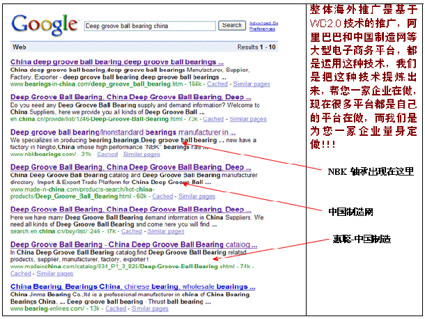
Task: Click the www.bearings-in-china.com URL text
Action: tap(96, 84)
